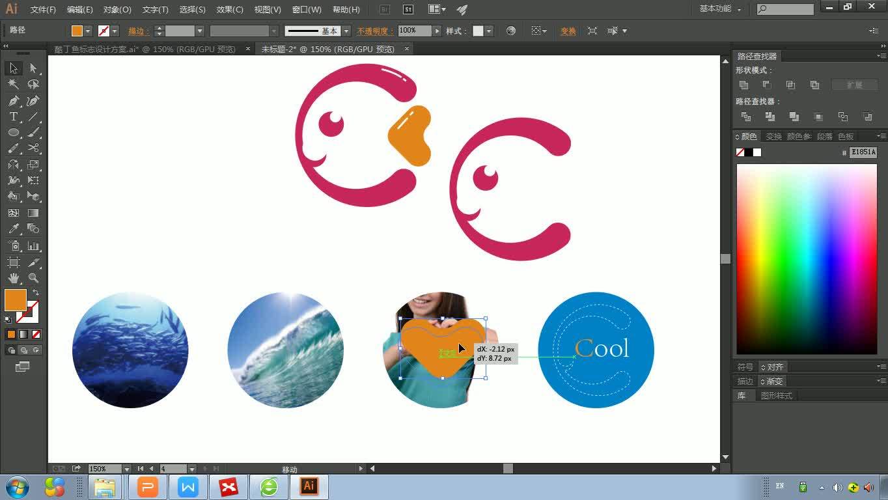The width and height of the screenshot is (888, 500).
Task: Open Adobe Illustrator icon in Windows taskbar
Action: [308, 486]
